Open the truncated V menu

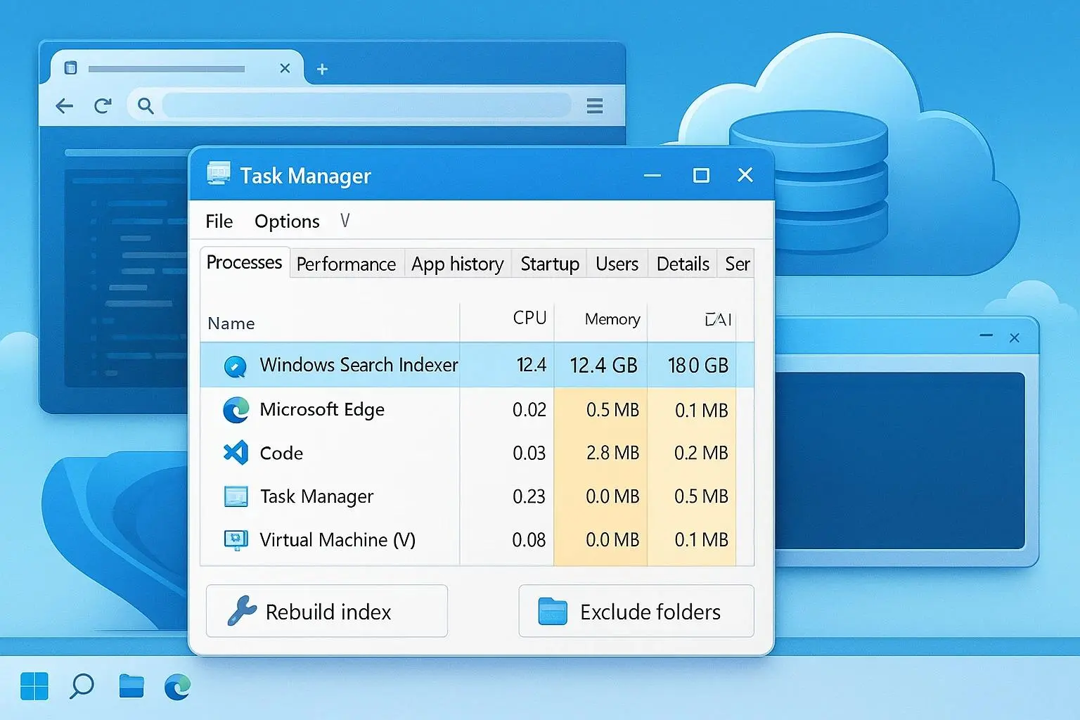coord(345,221)
